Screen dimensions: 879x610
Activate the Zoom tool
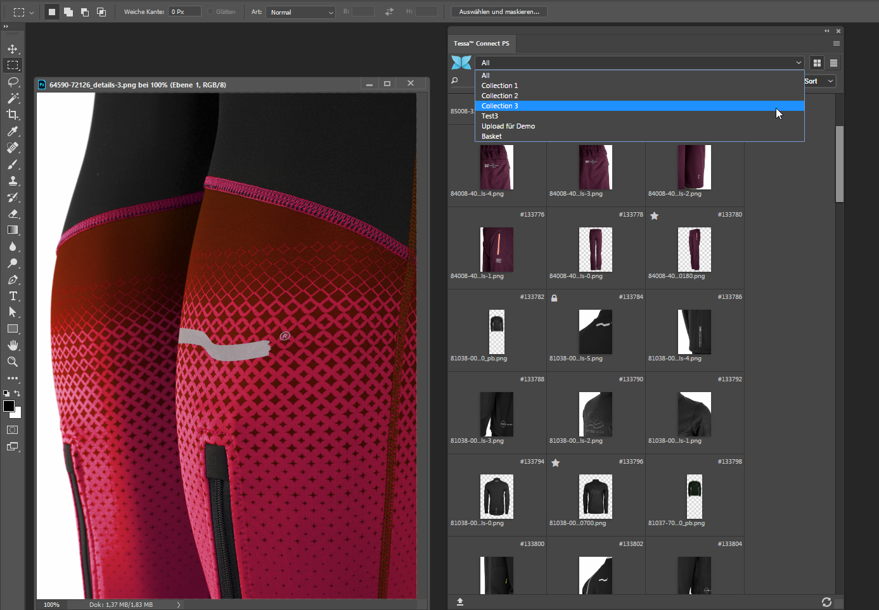13,362
